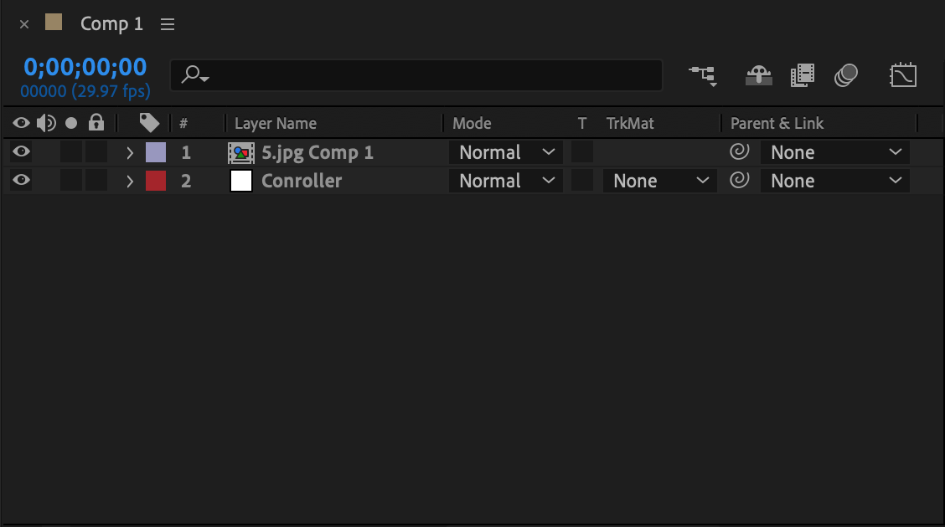
Task: Click parent pick whip for Conroller layer
Action: (x=740, y=180)
